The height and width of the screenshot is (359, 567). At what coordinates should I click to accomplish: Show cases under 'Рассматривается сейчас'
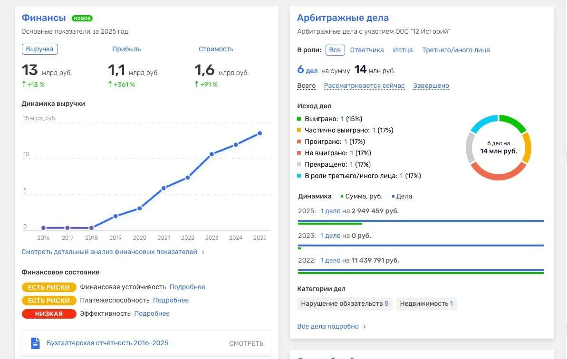pyautogui.click(x=364, y=85)
